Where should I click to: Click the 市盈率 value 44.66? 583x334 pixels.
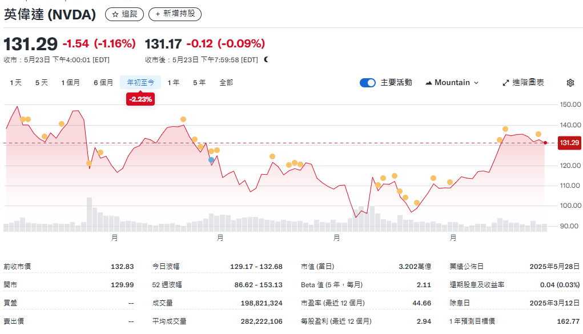pos(421,303)
